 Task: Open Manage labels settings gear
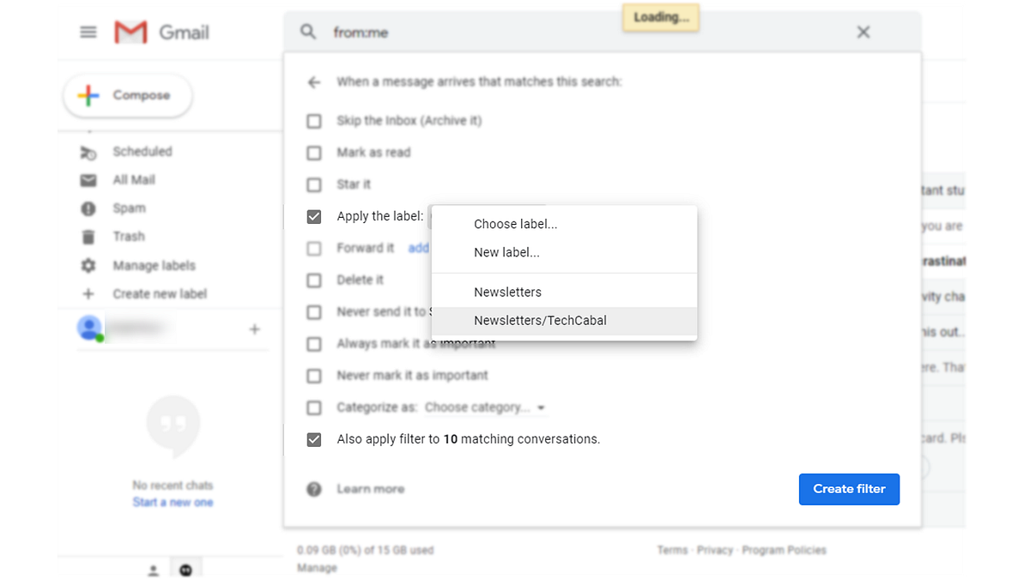(88, 265)
